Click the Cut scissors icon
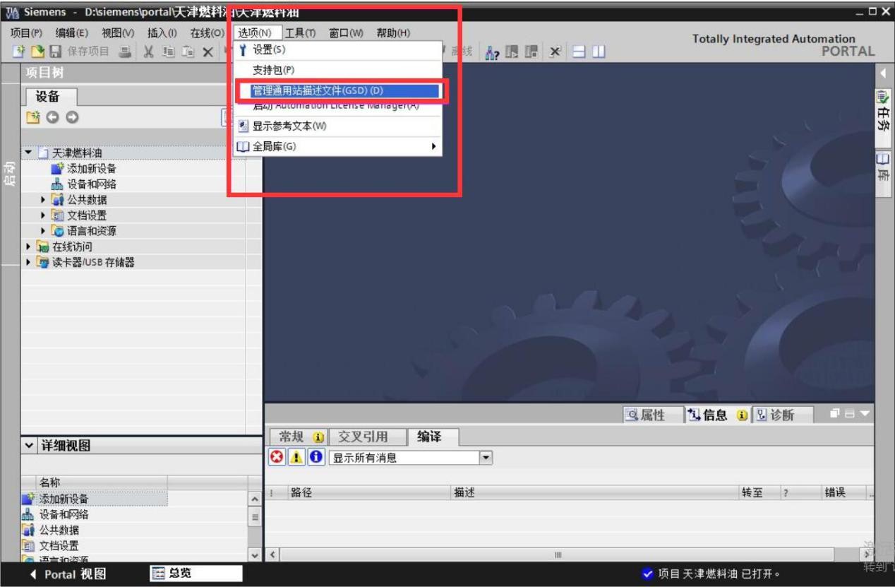Viewport: 895px width, 587px height. pyautogui.click(x=150, y=52)
